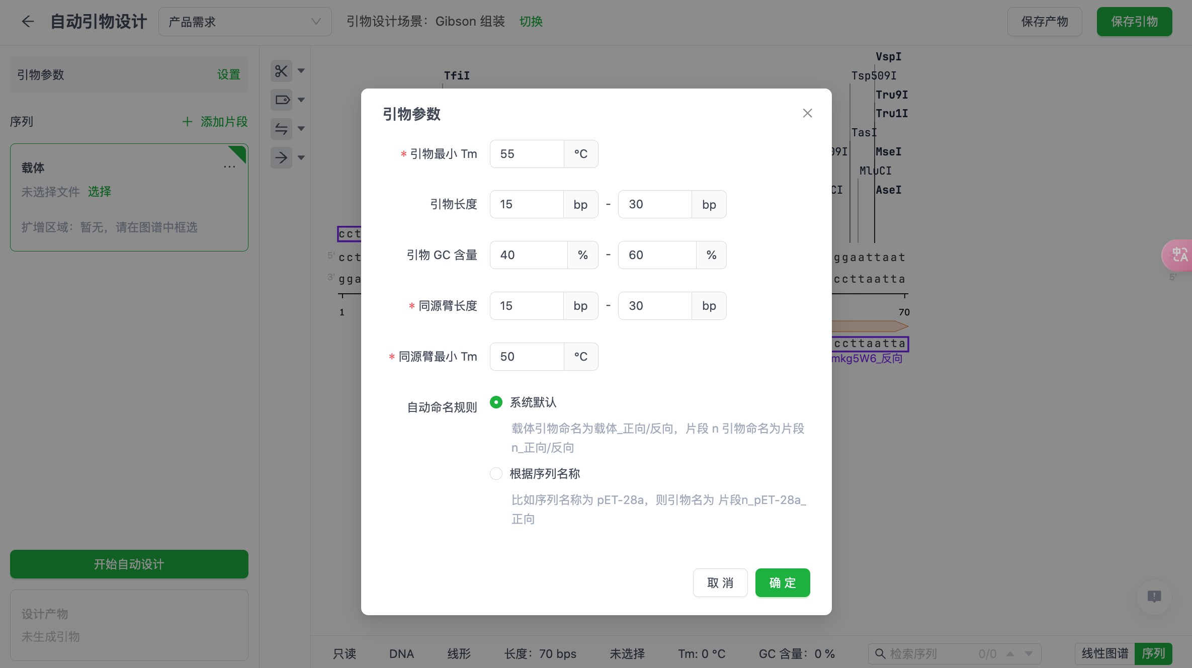Screen dimensions: 1192x668
Task: Click the pink translate icon on right edge
Action: pyautogui.click(x=1179, y=256)
